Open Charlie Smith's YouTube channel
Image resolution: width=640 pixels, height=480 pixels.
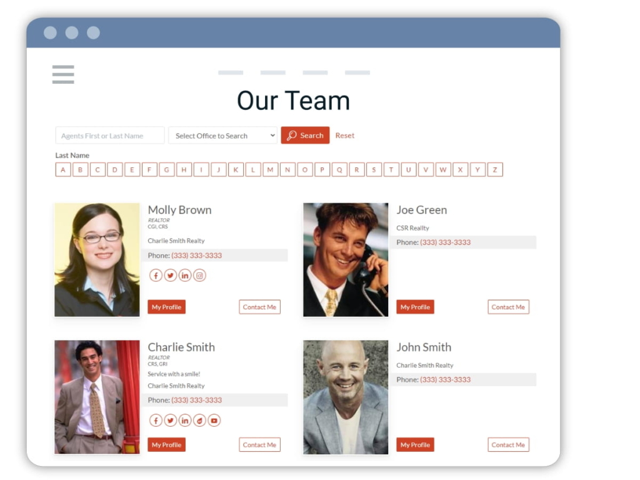(214, 421)
